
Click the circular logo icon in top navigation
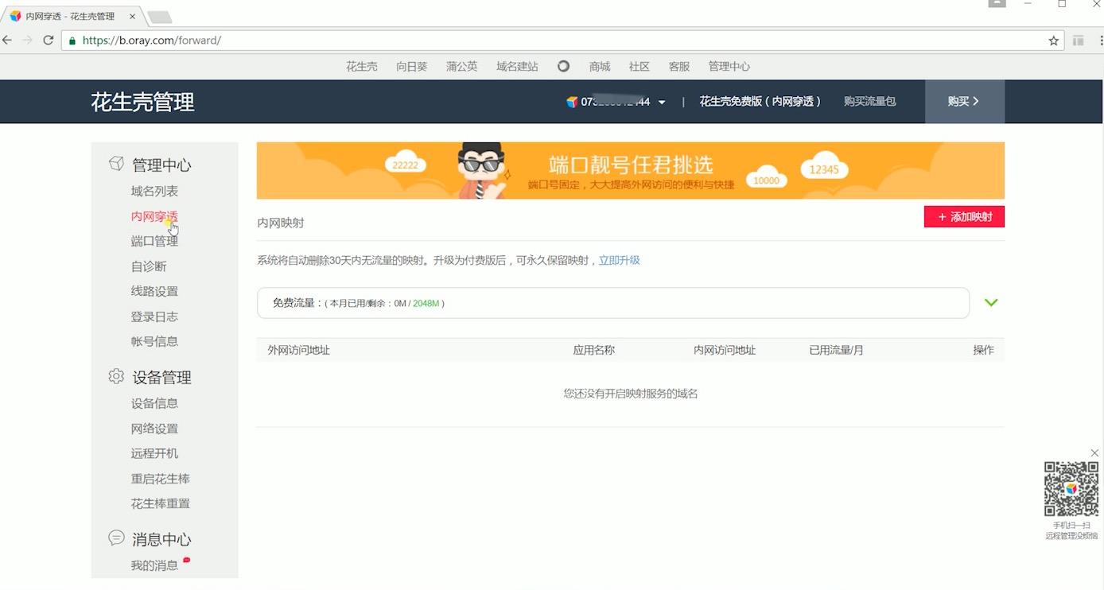coord(563,66)
